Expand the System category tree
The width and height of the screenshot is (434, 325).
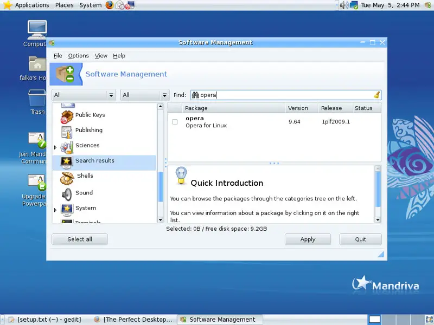[x=55, y=210]
